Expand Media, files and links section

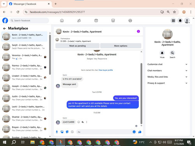pyautogui.click(x=167, y=77)
